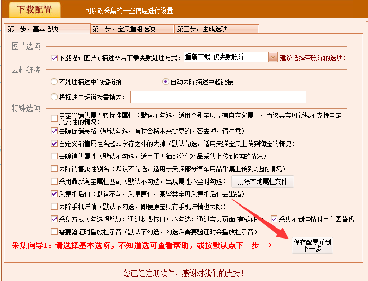Enable 采用最新淘宝属性匹配 checkbox
This screenshot has height=281, width=368.
click(x=54, y=181)
